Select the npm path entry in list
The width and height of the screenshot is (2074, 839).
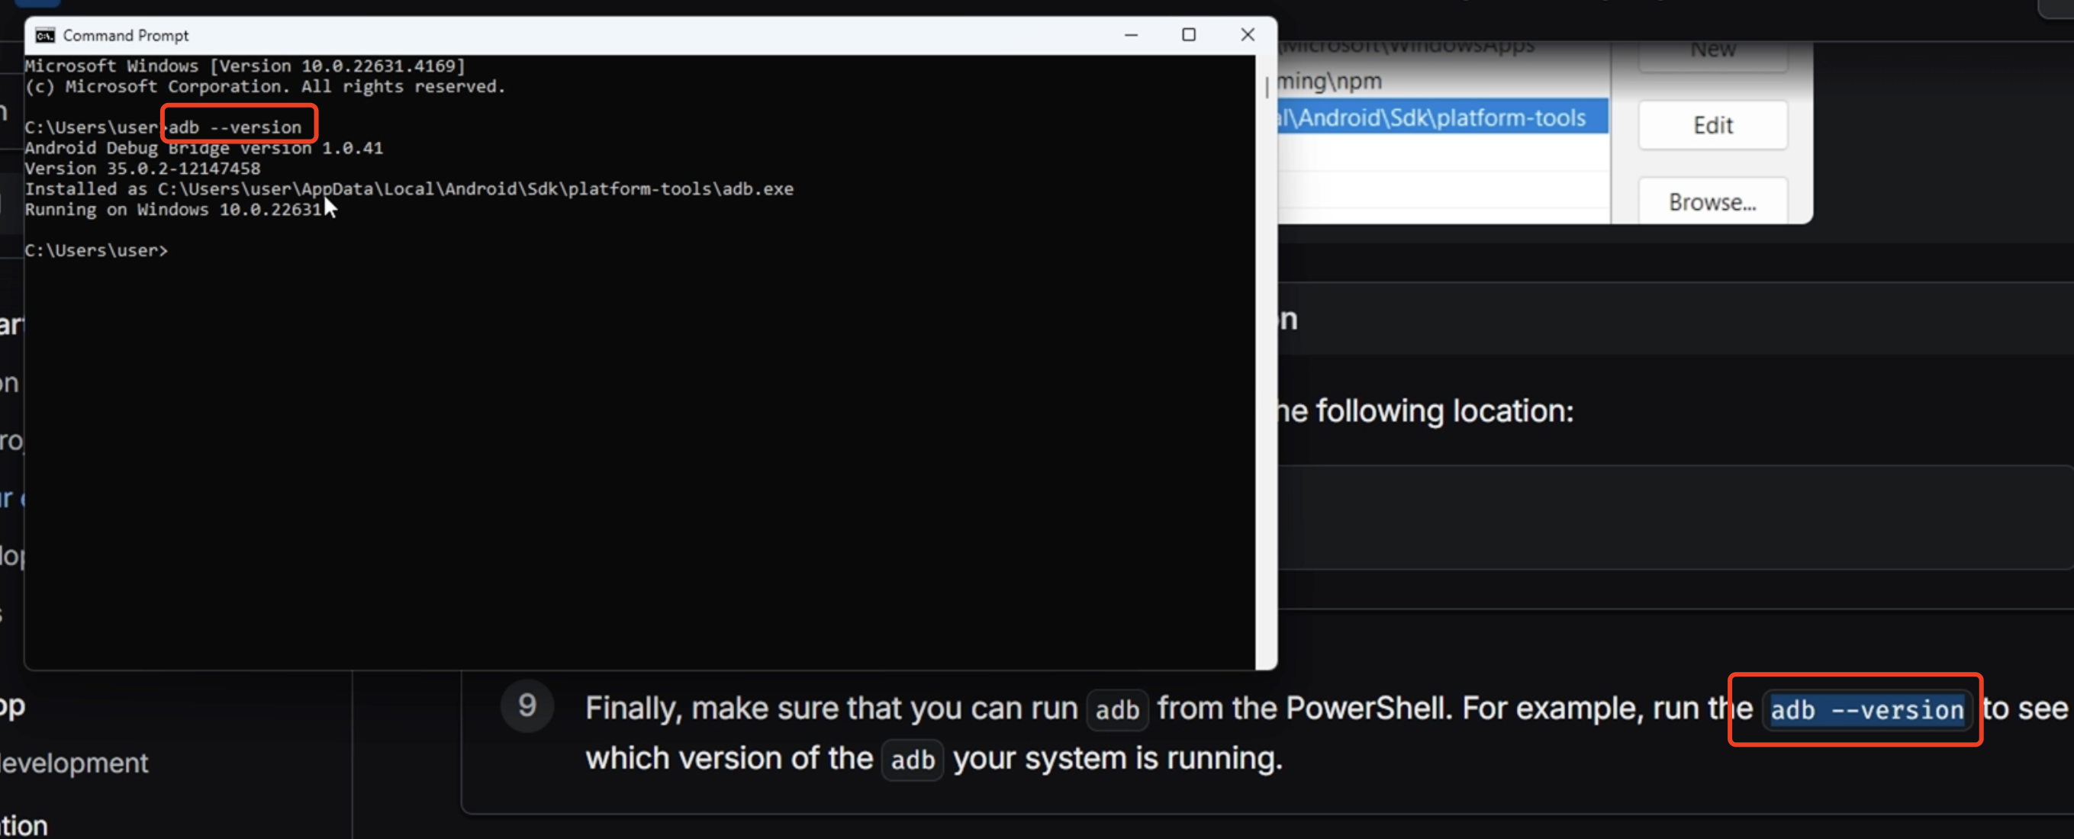(1330, 82)
